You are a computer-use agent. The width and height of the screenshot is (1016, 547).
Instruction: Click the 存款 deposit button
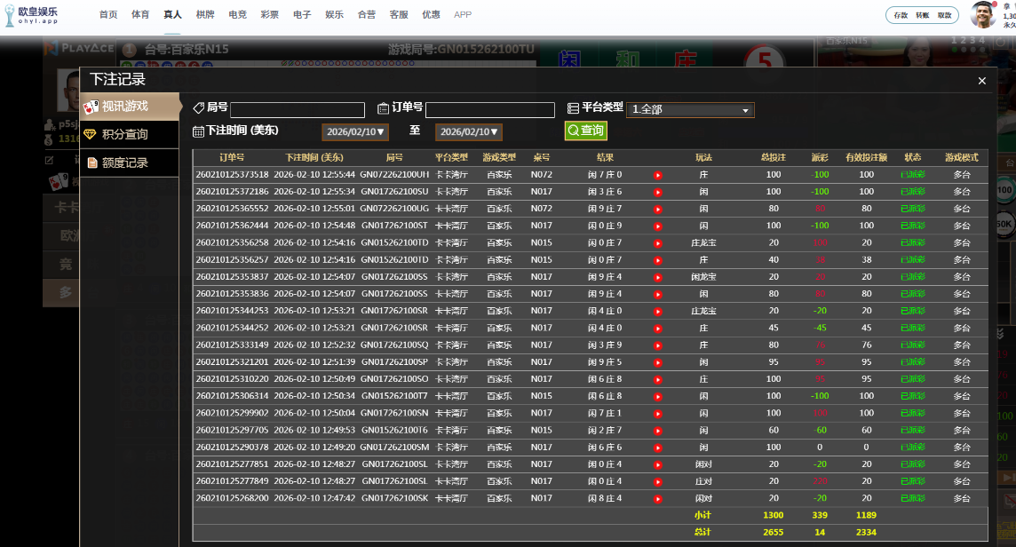point(901,15)
